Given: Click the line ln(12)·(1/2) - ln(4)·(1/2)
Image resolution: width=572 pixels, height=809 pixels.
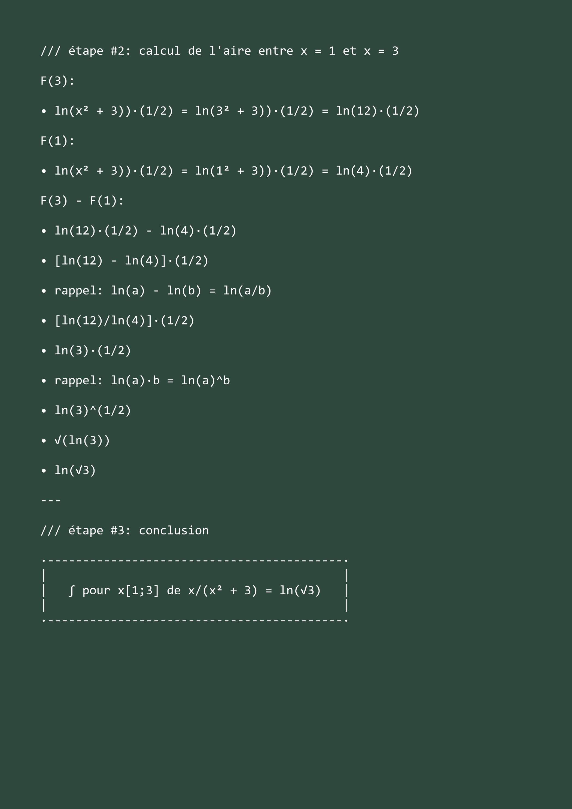Looking at the screenshot, I should (139, 231).
